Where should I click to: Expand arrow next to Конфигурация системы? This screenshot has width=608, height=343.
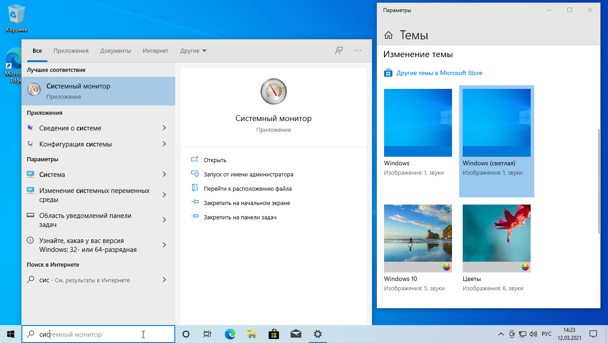pos(164,144)
